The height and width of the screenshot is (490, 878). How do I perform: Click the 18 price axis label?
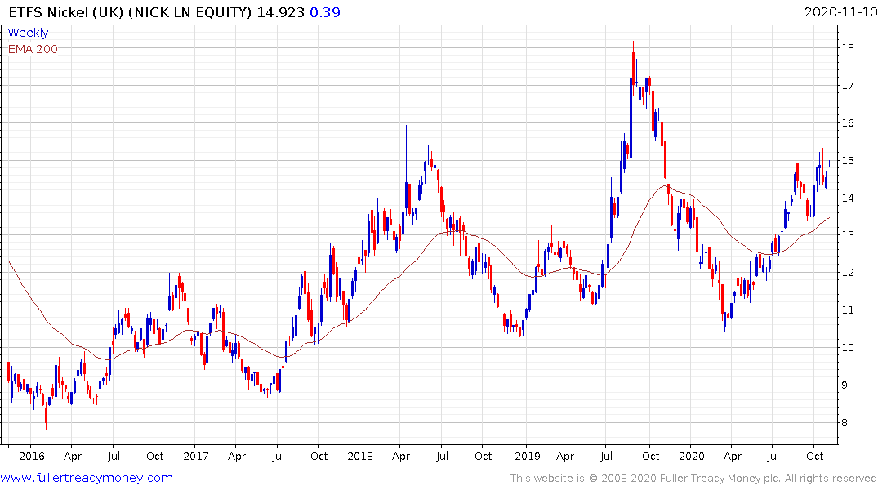(848, 48)
